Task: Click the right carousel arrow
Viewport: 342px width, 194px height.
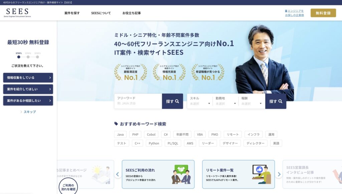Action: point(279,174)
